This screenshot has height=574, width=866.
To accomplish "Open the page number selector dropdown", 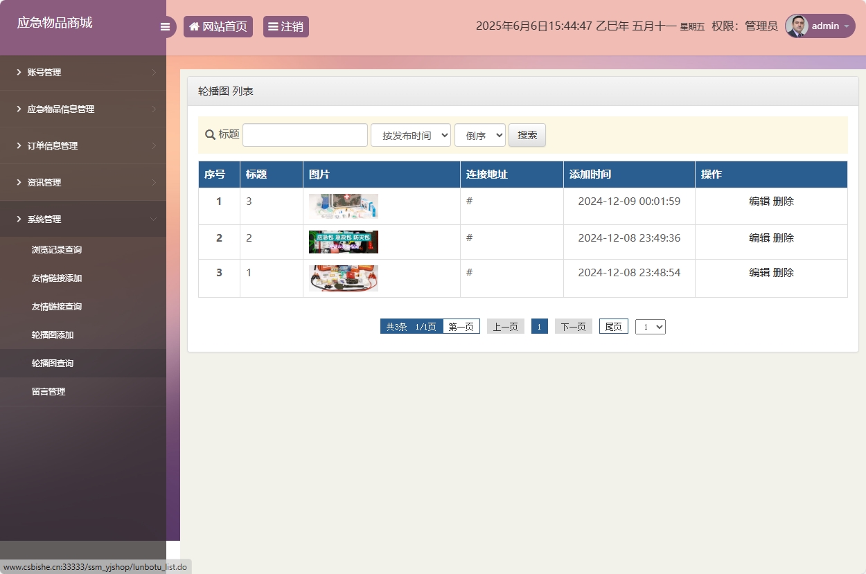I will click(x=650, y=326).
